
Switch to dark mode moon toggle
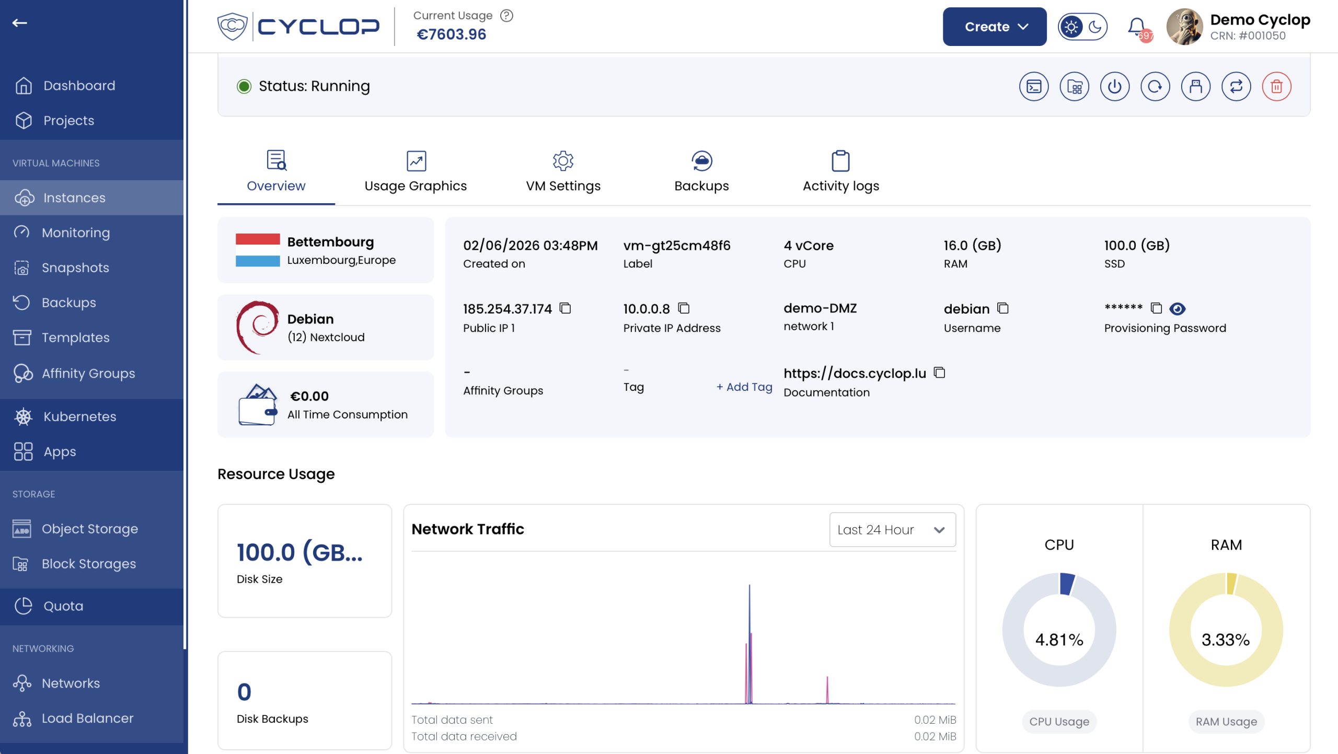coord(1094,27)
